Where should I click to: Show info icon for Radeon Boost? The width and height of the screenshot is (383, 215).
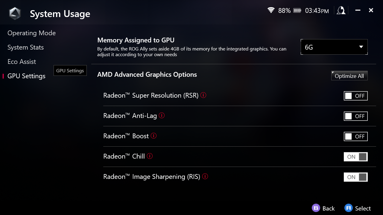click(x=154, y=136)
